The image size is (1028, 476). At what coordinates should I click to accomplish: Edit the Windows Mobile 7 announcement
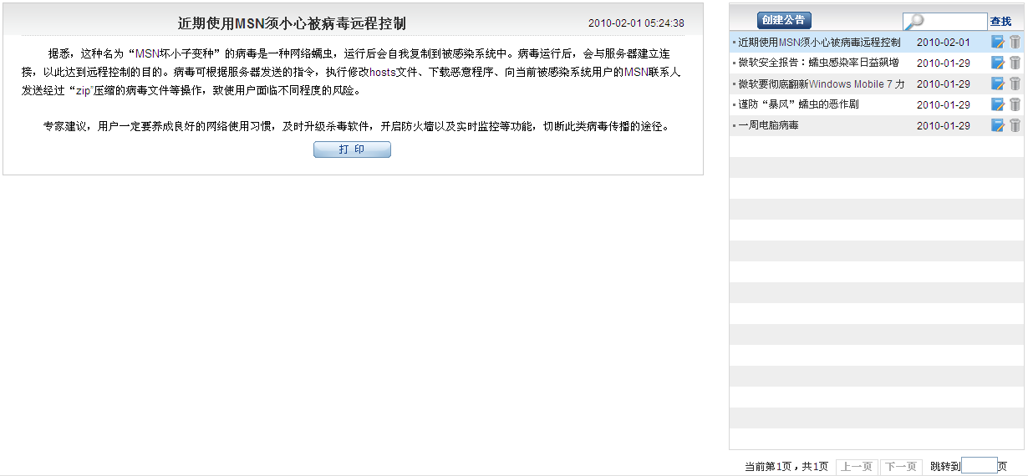click(998, 84)
